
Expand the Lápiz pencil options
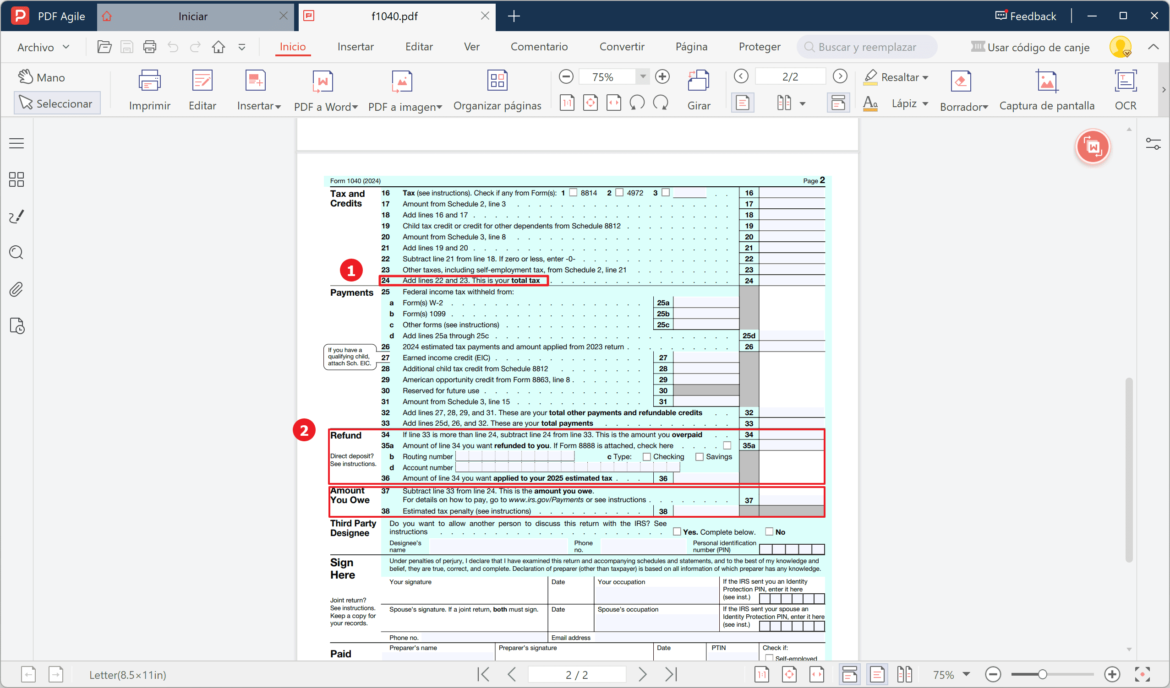pyautogui.click(x=925, y=103)
